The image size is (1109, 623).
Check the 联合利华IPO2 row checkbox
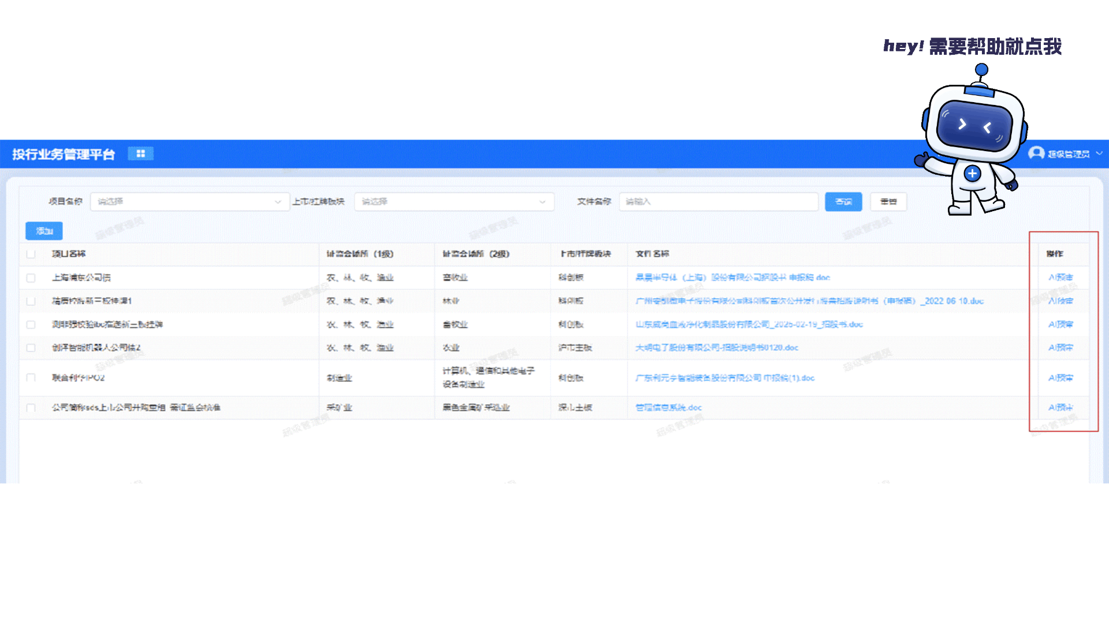(31, 378)
